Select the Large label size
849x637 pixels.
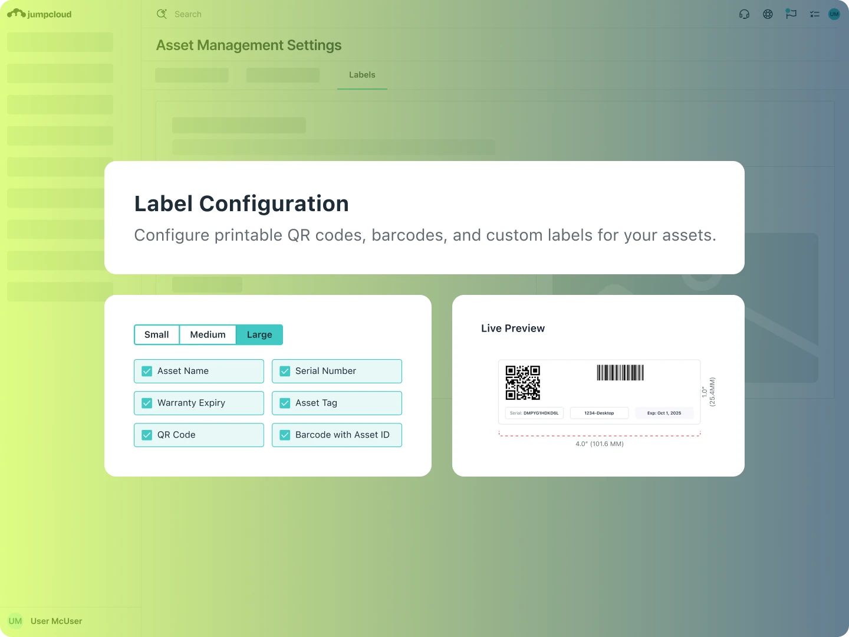pyautogui.click(x=259, y=334)
